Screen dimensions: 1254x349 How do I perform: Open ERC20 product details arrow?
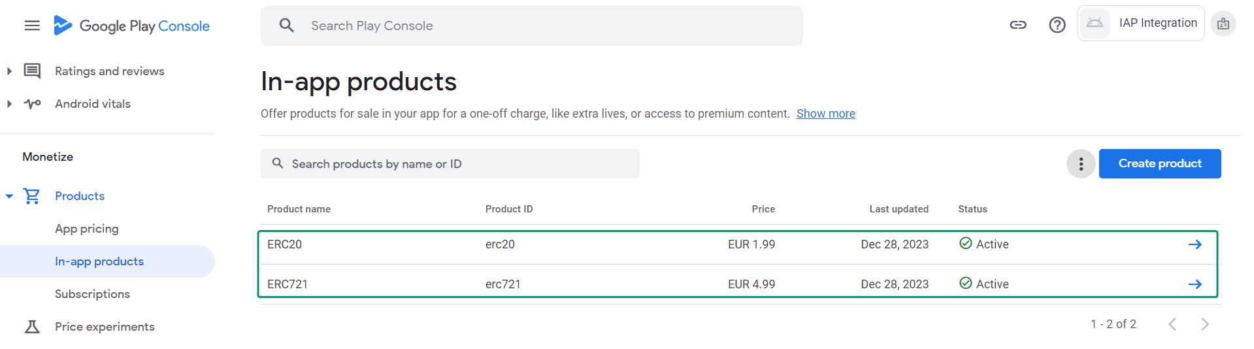(1195, 244)
